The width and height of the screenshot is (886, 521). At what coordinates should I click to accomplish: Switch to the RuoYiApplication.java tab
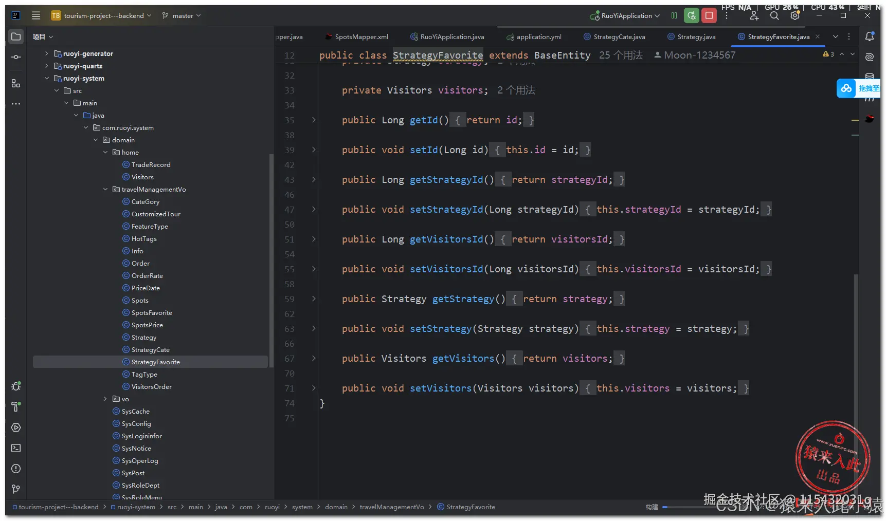click(447, 36)
